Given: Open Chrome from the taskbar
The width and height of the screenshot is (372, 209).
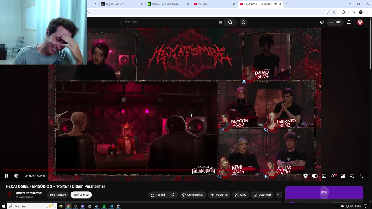Looking at the screenshot, I should [x=68, y=206].
